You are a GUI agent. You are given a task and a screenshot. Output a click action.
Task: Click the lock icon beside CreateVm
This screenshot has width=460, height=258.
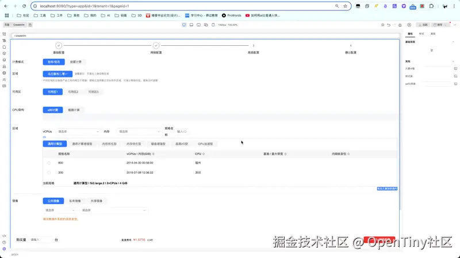tap(30, 25)
